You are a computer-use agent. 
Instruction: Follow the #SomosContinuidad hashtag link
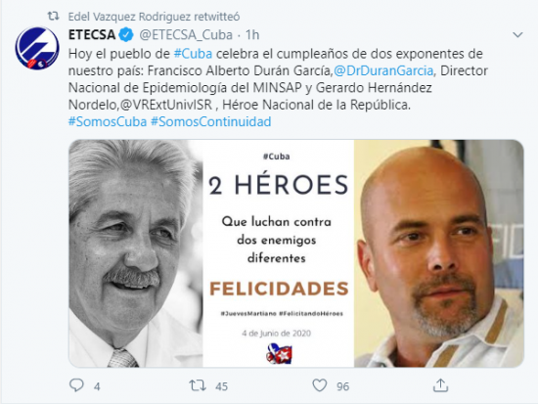tap(211, 122)
